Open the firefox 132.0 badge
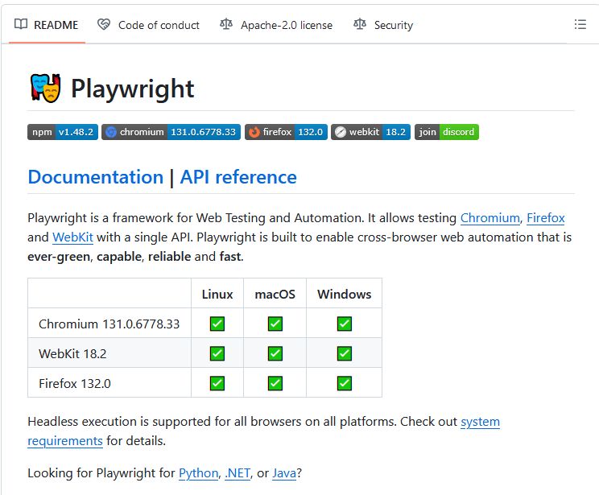Screen dimensions: 599x495 click(286, 132)
